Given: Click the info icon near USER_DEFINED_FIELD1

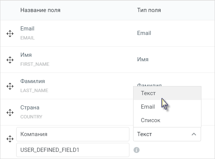Looking at the screenshot, I should [x=137, y=150].
